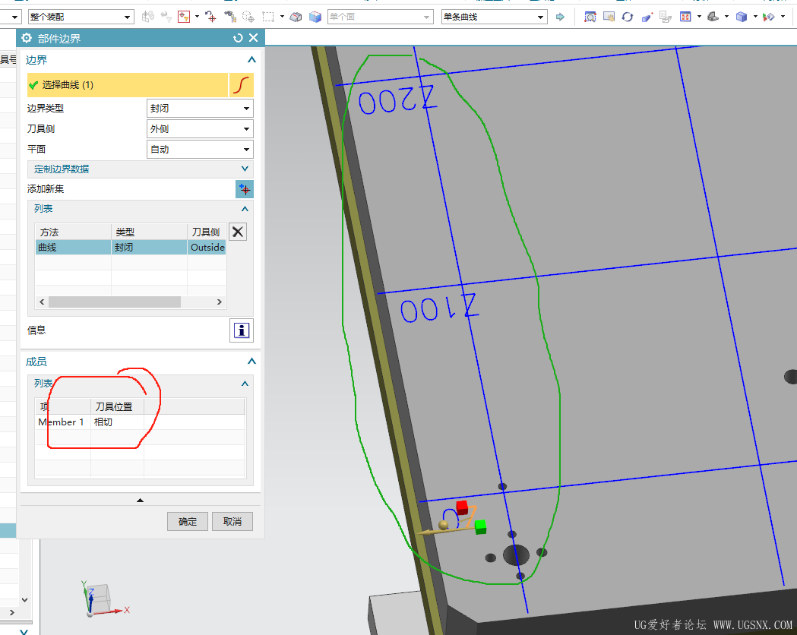Image resolution: width=797 pixels, height=635 pixels.
Task: Click the curve selection icon beside 选择曲线
Action: pyautogui.click(x=241, y=85)
